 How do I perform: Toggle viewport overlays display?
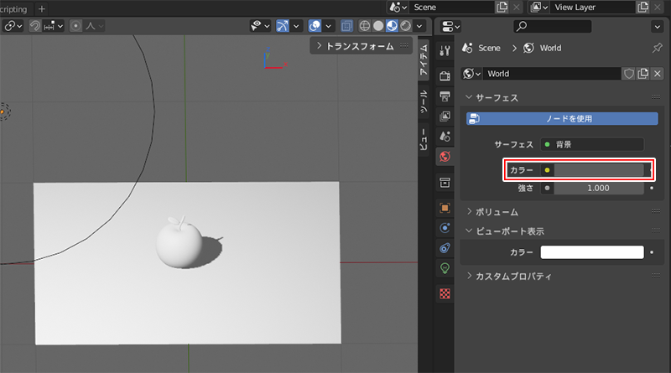[x=315, y=27]
